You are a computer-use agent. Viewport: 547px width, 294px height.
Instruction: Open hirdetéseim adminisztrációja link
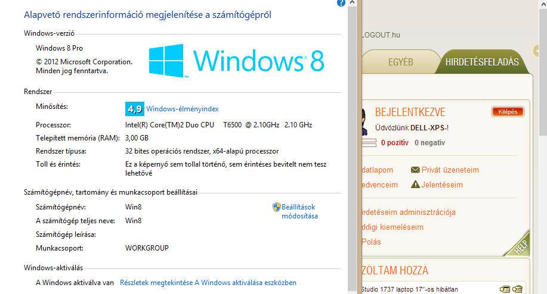click(x=409, y=212)
